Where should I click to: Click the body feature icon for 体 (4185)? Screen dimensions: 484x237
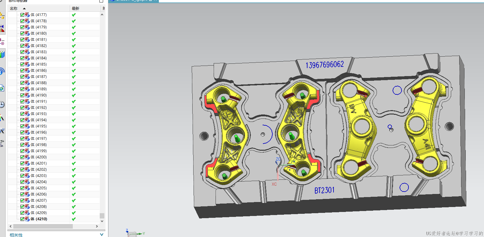click(x=27, y=64)
